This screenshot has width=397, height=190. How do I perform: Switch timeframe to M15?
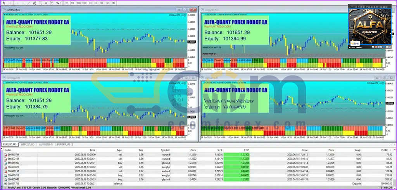(x=79, y=3)
